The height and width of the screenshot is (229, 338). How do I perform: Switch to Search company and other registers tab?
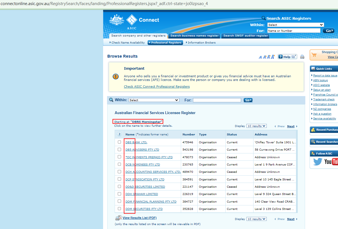138,36
